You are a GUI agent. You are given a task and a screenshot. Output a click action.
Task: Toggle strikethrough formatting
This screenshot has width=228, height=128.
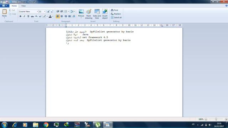coord(32,16)
